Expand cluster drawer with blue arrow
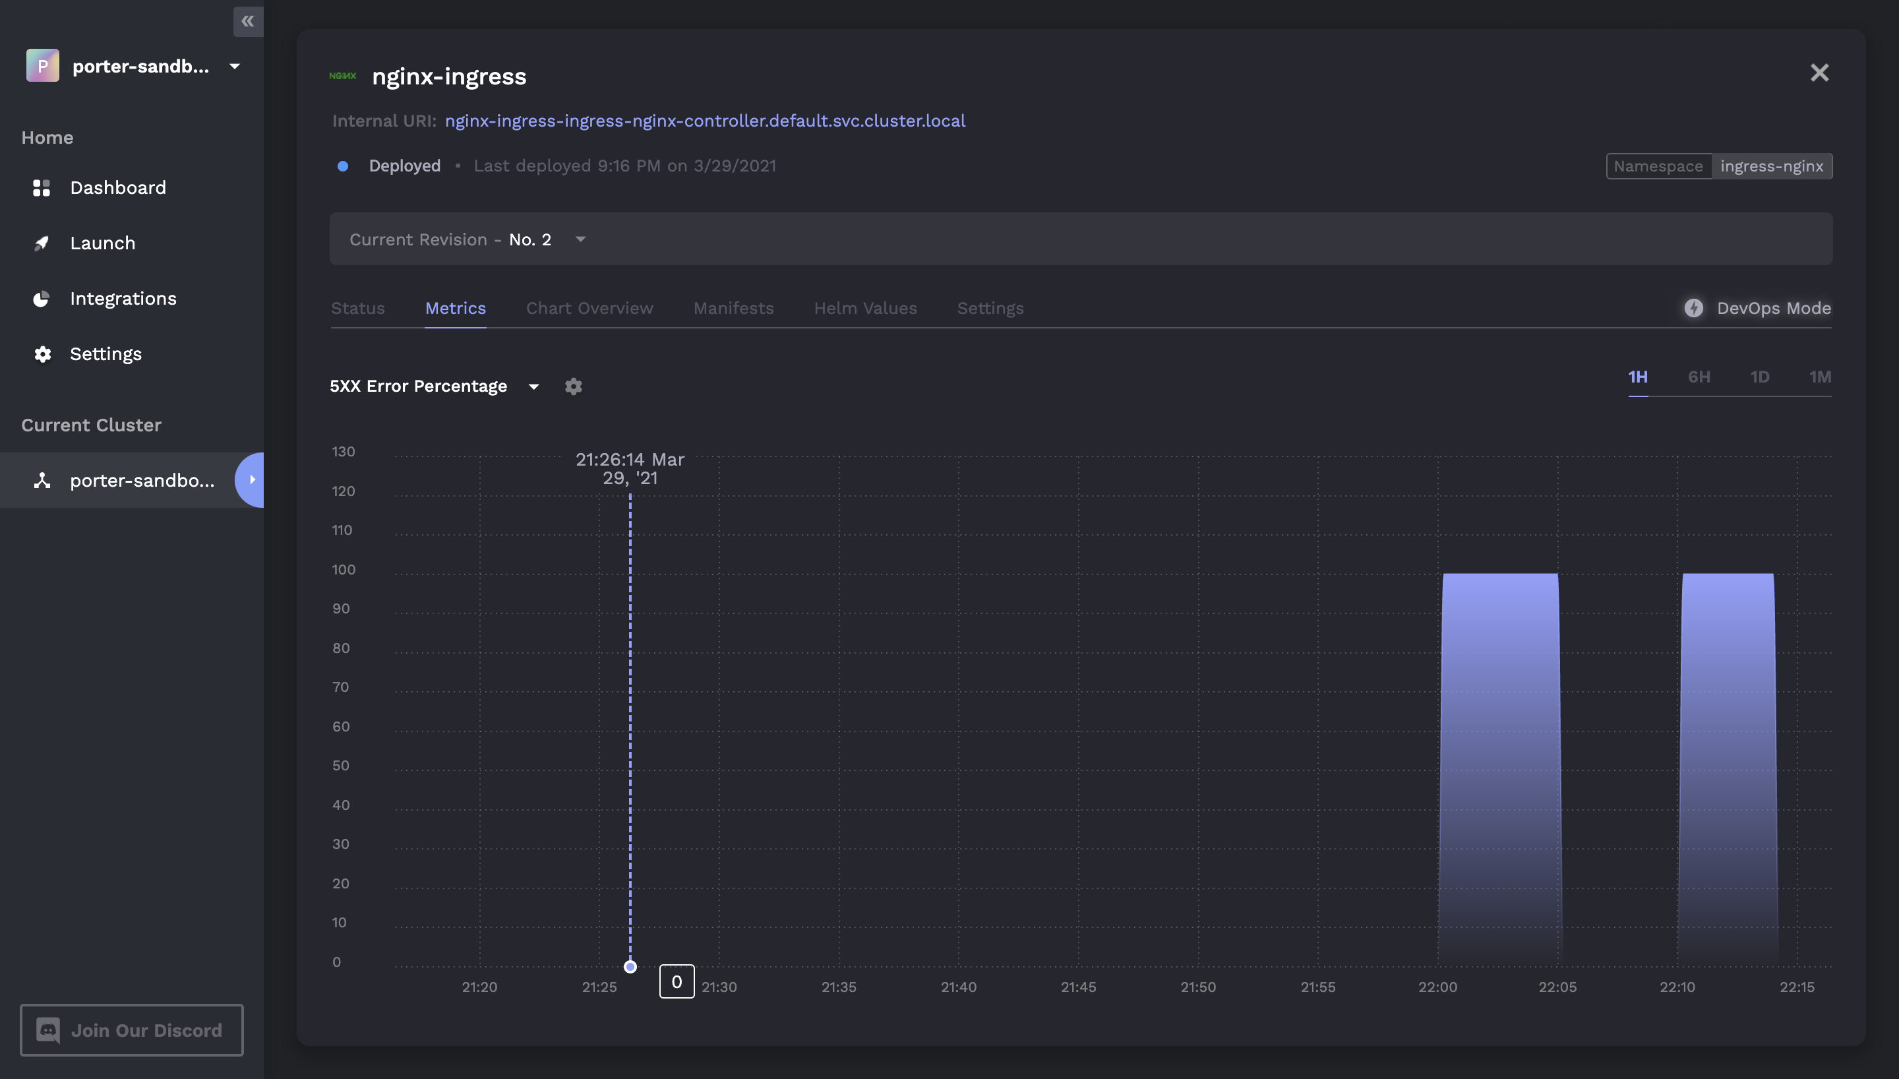Image resolution: width=1899 pixels, height=1079 pixels. click(x=252, y=479)
